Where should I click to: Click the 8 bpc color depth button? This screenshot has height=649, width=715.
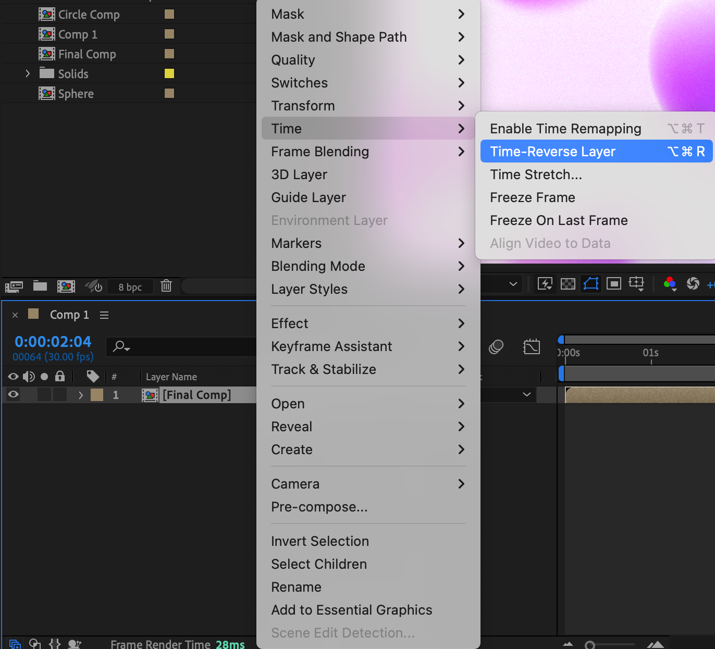click(130, 287)
